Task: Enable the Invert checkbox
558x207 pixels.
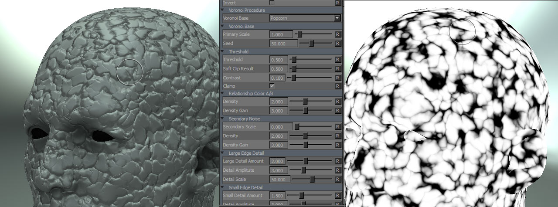Action: 272,3
